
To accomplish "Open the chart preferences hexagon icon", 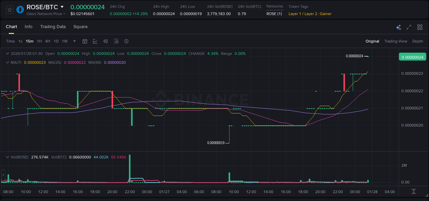I will click(x=126, y=41).
